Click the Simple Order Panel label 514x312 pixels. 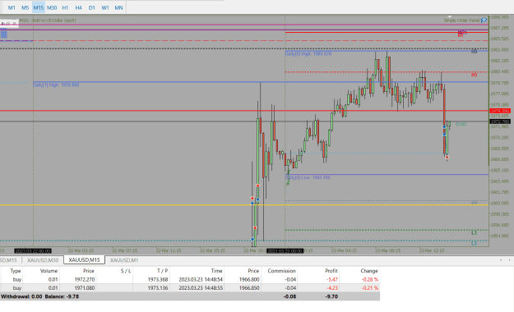pos(461,21)
